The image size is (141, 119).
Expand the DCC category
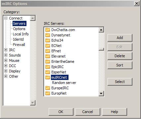(6, 66)
